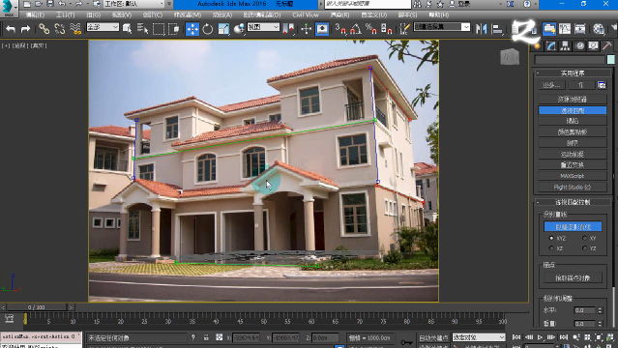Switch to the Motion command panel tab
The width and height of the screenshot is (618, 348).
coord(579,46)
